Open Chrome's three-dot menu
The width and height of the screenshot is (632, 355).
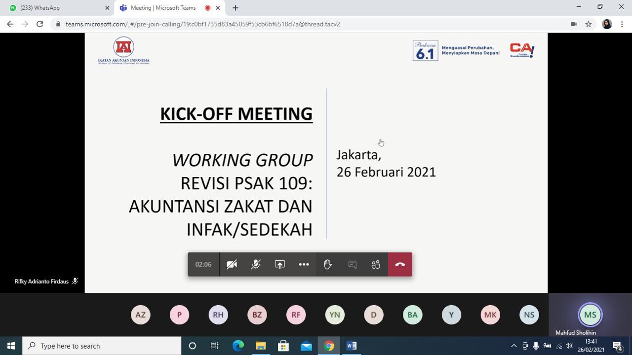pyautogui.click(x=622, y=24)
